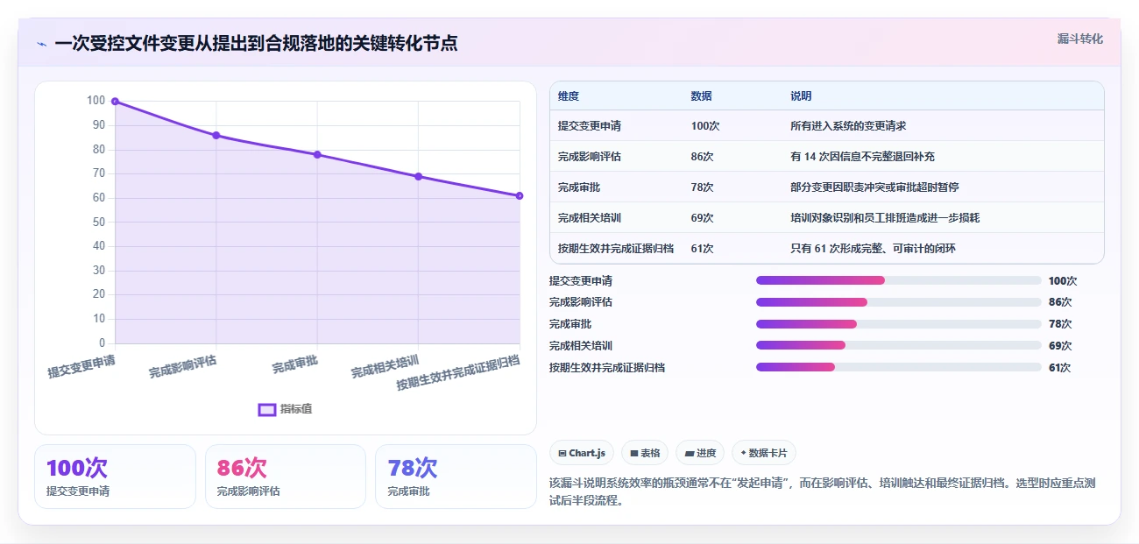Click the 提交变更申请 progress bar
Screen dimensions: 1139x544
(898, 280)
